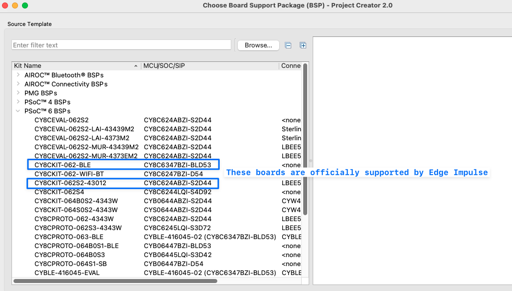512x291 pixels.
Task: Expand the PSoC 4 BSPs group
Action: click(18, 102)
